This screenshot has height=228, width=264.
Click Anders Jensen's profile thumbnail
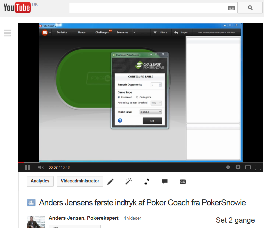(x=36, y=222)
